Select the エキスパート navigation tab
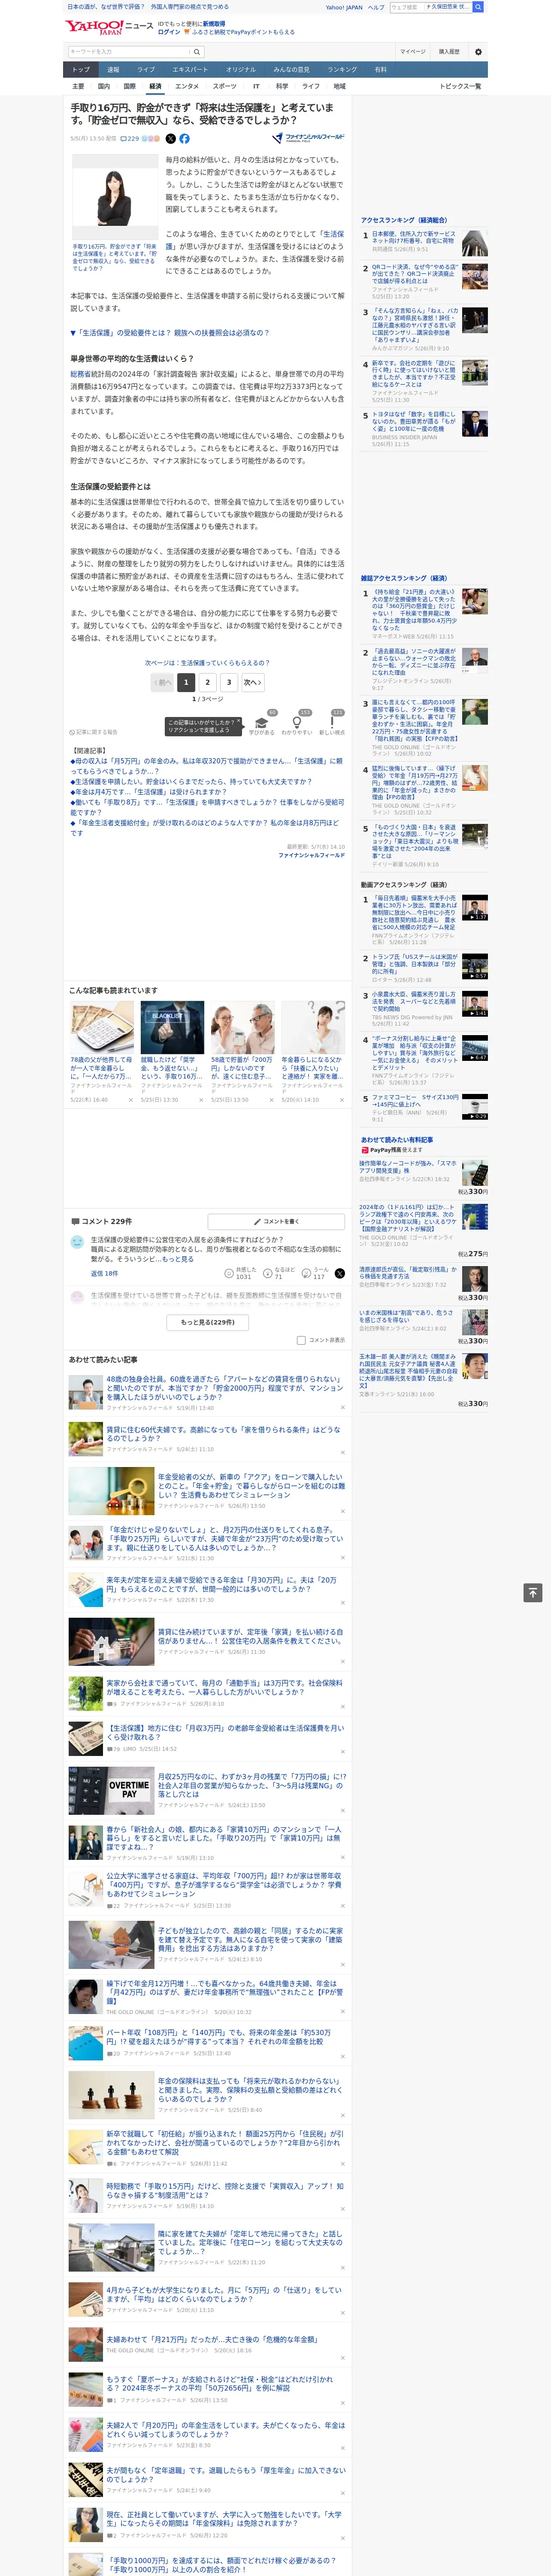 pyautogui.click(x=190, y=70)
